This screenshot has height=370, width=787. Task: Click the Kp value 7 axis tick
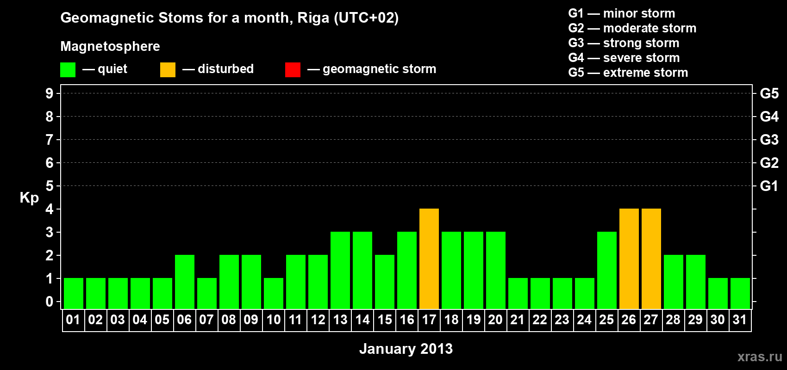[49, 140]
